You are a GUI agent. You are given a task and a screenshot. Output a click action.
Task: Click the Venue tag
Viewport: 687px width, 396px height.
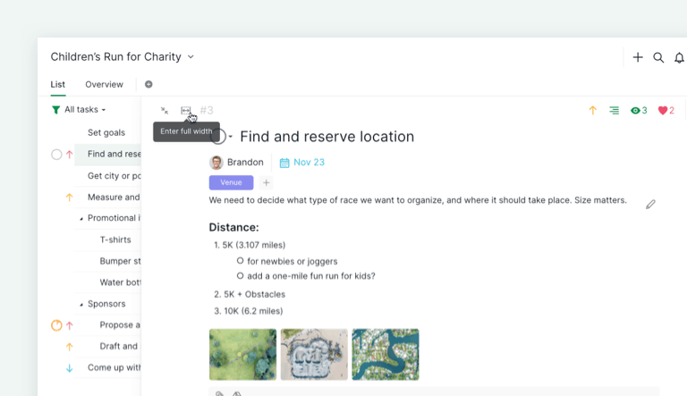tap(231, 182)
